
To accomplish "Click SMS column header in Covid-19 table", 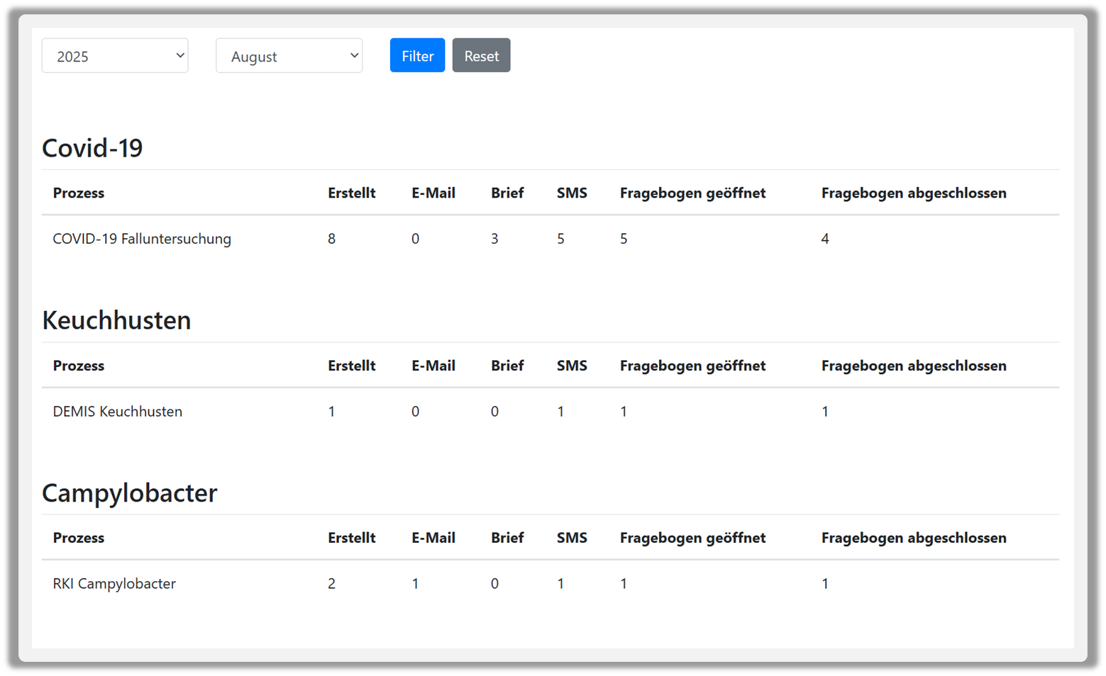I will point(572,193).
